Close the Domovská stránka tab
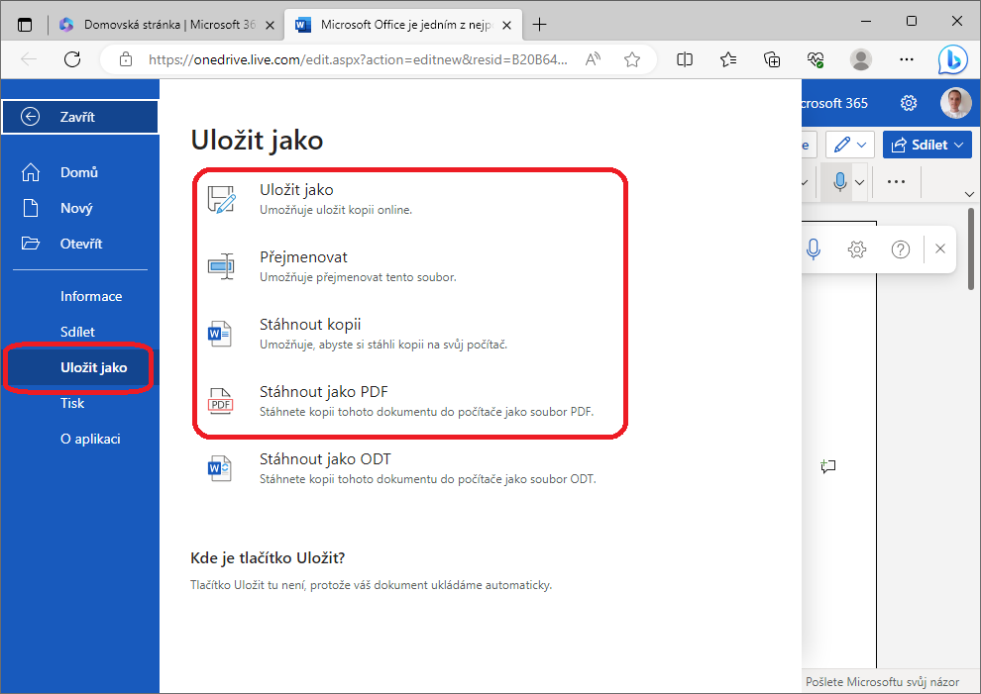 click(270, 25)
